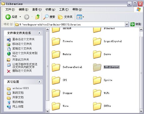144x114 pixels.
Task: Click the file list scrollbar thumb
Action: coord(141,73)
